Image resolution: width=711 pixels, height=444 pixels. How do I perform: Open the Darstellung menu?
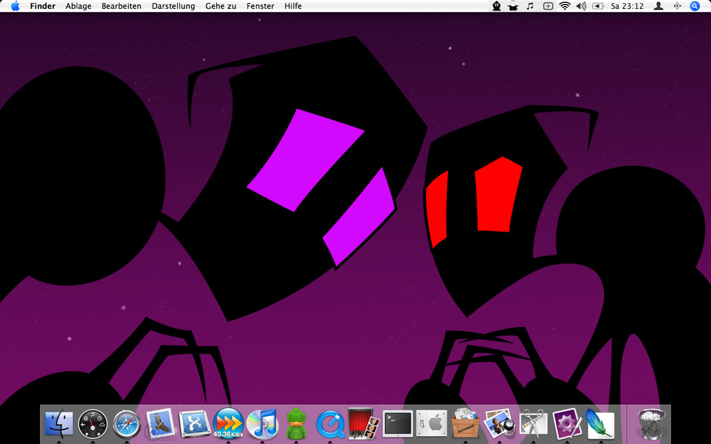173,6
